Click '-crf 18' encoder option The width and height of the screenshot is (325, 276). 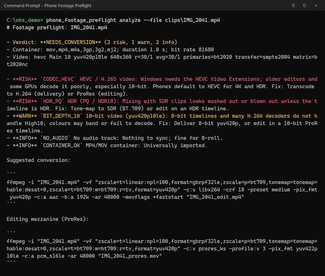click(x=234, y=190)
